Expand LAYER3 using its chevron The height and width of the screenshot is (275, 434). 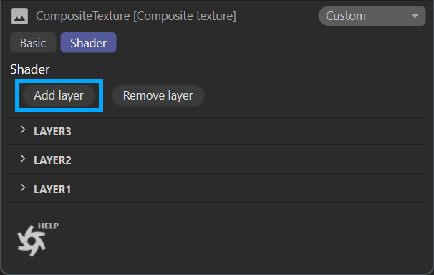(23, 130)
